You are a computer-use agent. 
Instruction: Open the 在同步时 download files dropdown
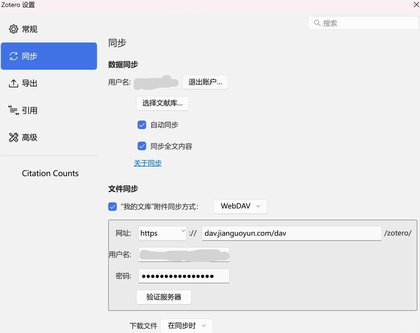[186, 326]
